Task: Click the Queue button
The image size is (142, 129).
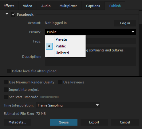Action: pos(64,122)
